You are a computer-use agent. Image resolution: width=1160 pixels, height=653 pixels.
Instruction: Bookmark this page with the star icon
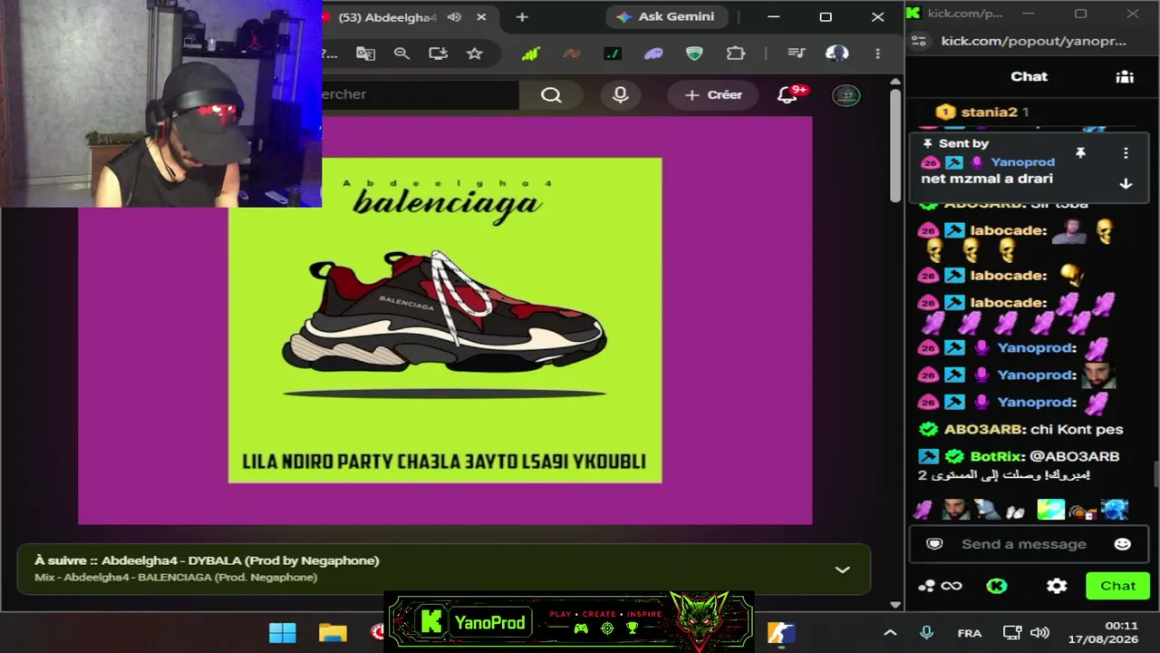[x=474, y=54]
